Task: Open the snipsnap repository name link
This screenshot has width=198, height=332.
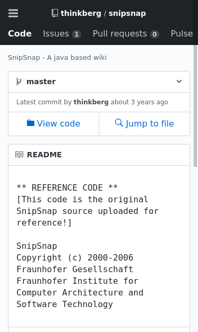Action: pyautogui.click(x=127, y=13)
